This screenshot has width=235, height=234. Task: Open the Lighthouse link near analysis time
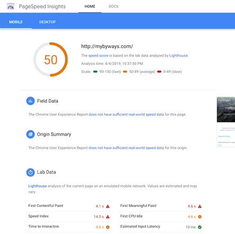pyautogui.click(x=178, y=55)
